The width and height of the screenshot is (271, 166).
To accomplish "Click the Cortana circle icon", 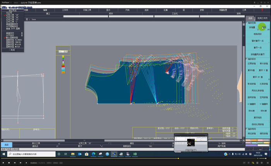I will pos(59,154).
